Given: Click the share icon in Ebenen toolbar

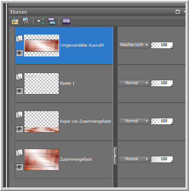Looking at the screenshot, I should click(41, 21).
